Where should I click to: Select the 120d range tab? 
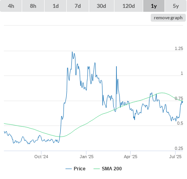pos(129,6)
